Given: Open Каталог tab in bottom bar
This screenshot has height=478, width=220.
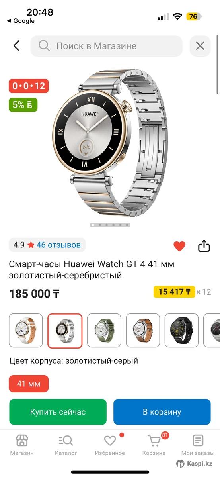Looking at the screenshot, I should (66, 445).
